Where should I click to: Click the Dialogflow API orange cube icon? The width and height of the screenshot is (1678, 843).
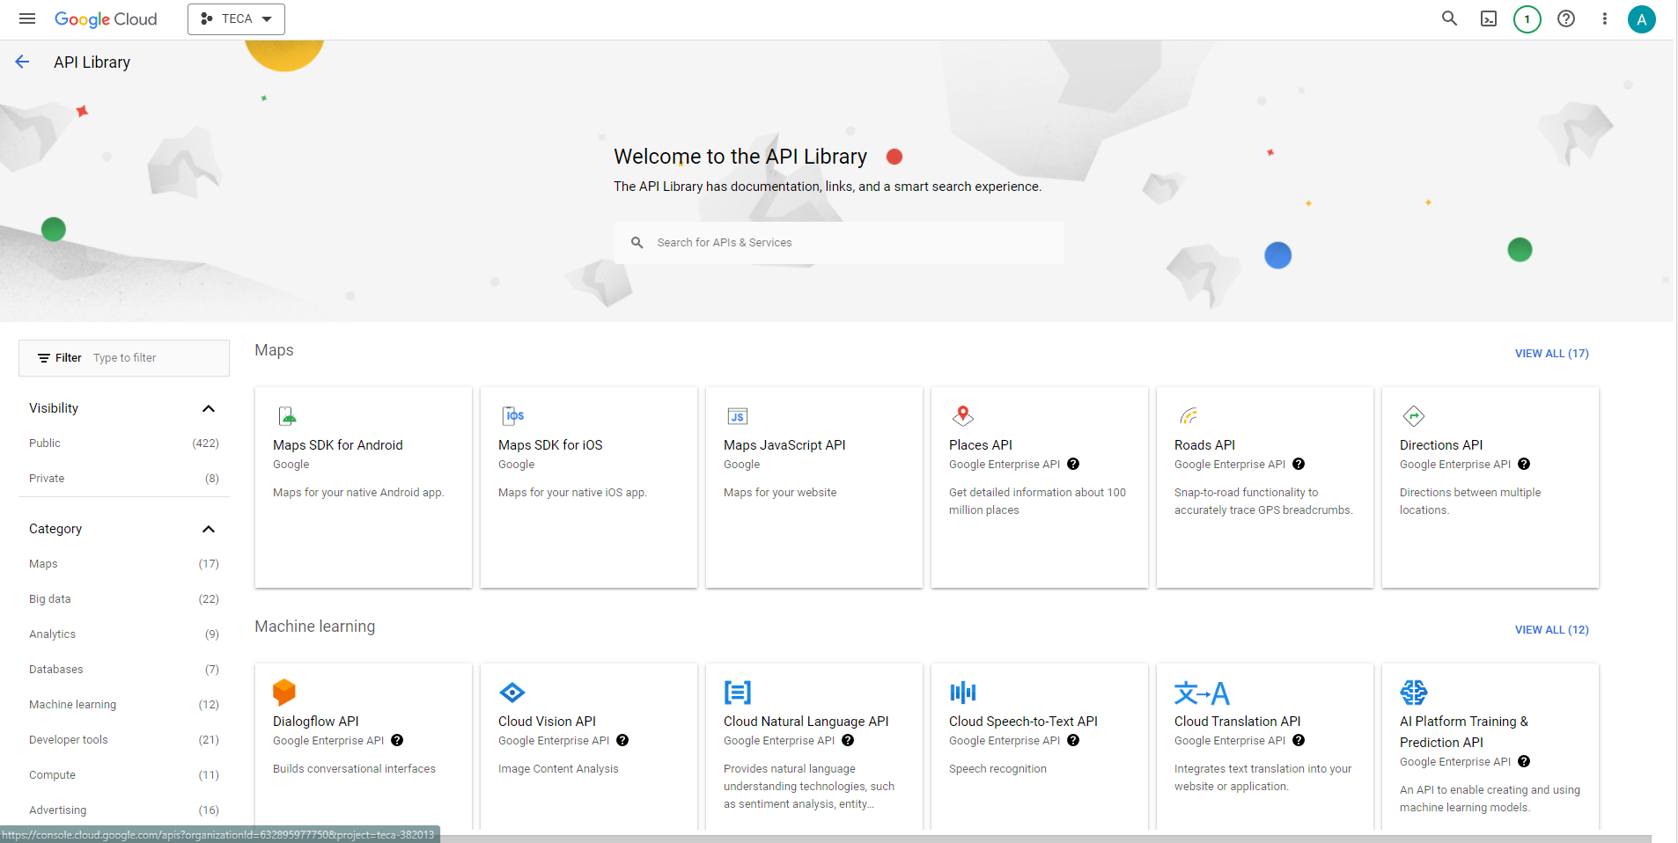284,693
